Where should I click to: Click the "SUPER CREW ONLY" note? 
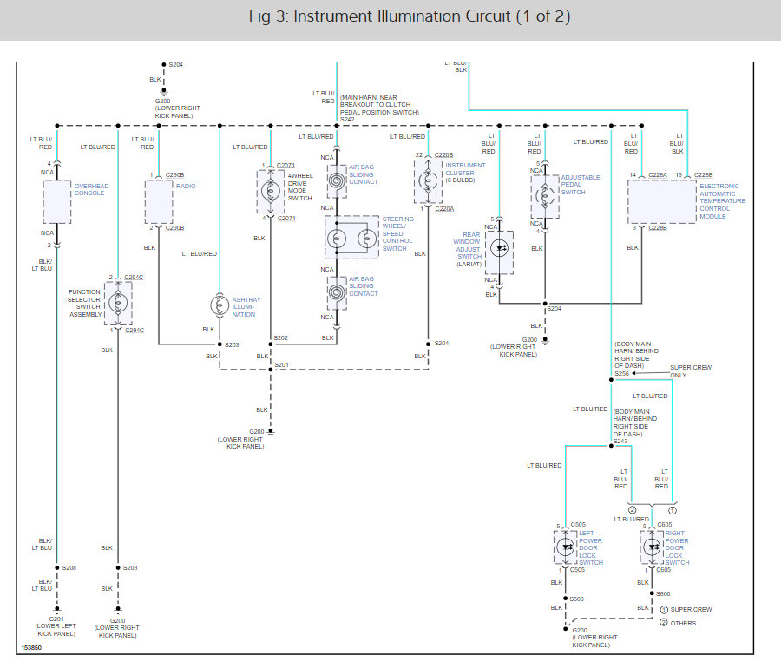click(x=691, y=371)
